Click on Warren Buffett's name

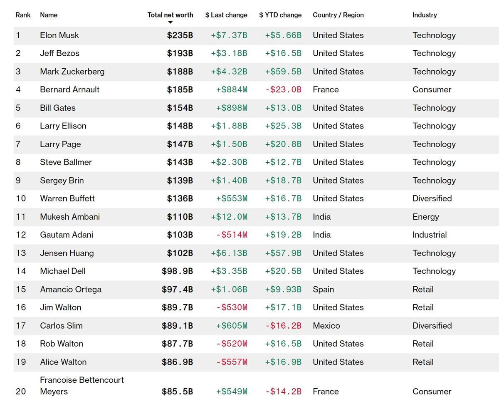pos(67,198)
